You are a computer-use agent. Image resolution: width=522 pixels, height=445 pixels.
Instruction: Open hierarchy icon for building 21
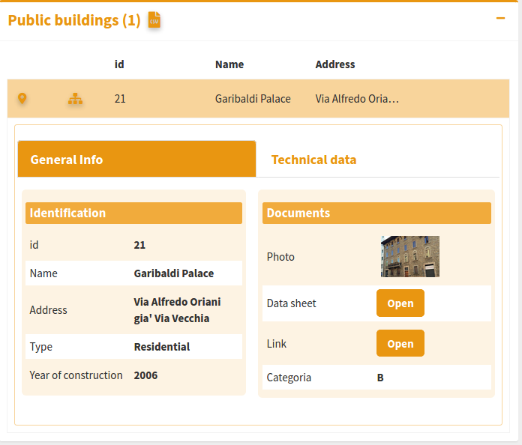coord(75,99)
